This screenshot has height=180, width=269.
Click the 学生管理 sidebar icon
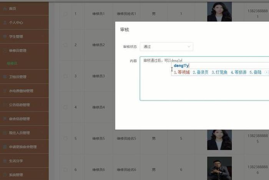(5, 36)
